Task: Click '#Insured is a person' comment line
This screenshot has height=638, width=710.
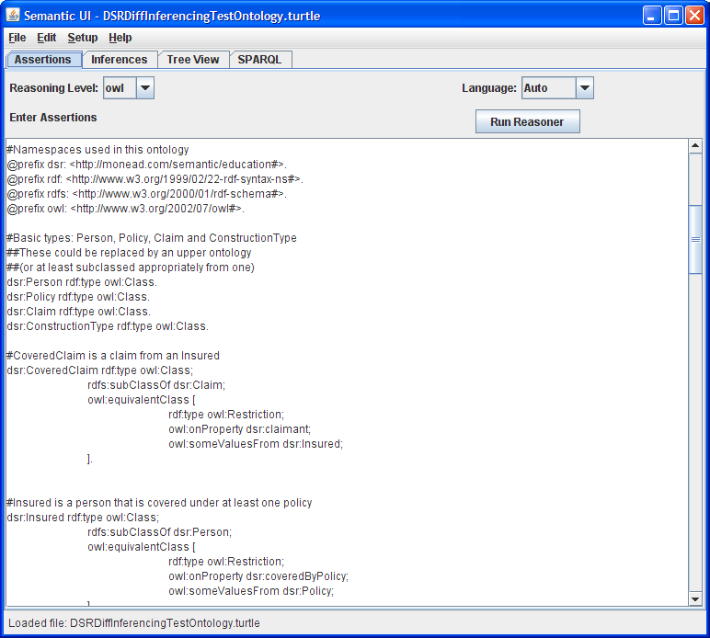Action: click(x=159, y=503)
